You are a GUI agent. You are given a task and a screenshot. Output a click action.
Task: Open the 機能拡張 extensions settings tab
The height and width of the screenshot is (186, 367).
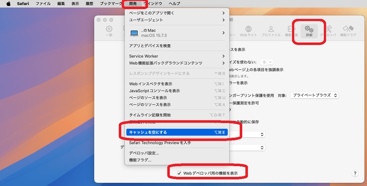point(291,31)
